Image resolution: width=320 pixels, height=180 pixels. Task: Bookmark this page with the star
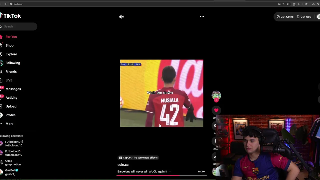pos(288,4)
